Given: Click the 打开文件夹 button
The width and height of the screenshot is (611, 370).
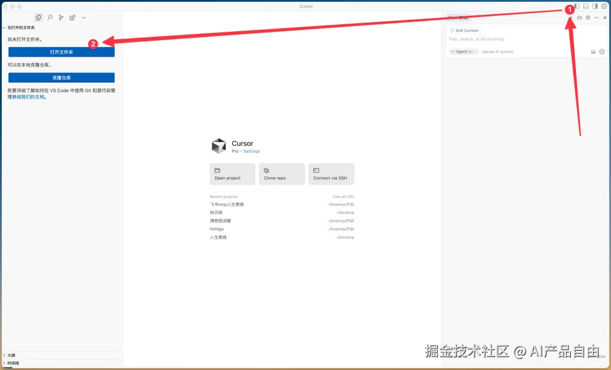Looking at the screenshot, I should coord(62,52).
